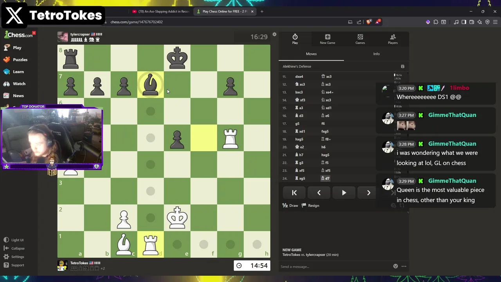The width and height of the screenshot is (501, 282).
Task: Open the News section
Action: pos(13,96)
